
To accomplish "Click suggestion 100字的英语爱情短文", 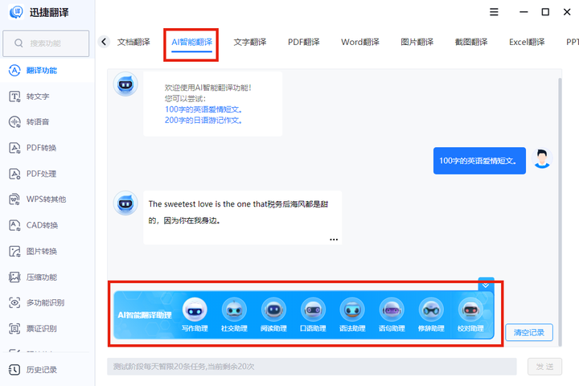I will 203,109.
